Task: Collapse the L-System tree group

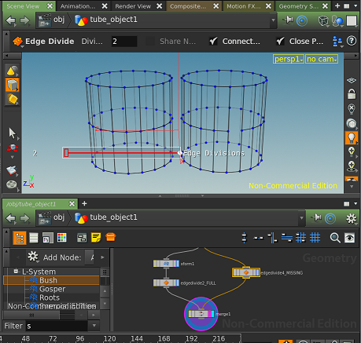Action: pyautogui.click(x=16, y=272)
